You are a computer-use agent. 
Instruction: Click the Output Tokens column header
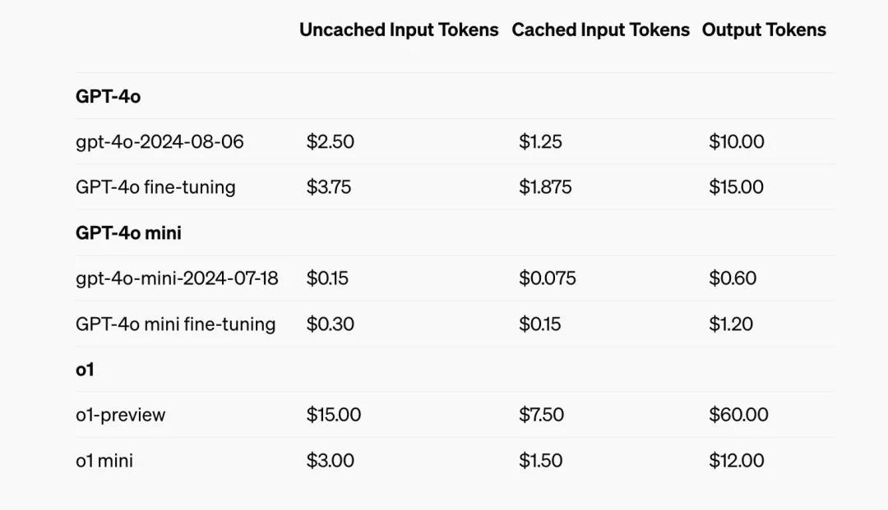coord(764,30)
